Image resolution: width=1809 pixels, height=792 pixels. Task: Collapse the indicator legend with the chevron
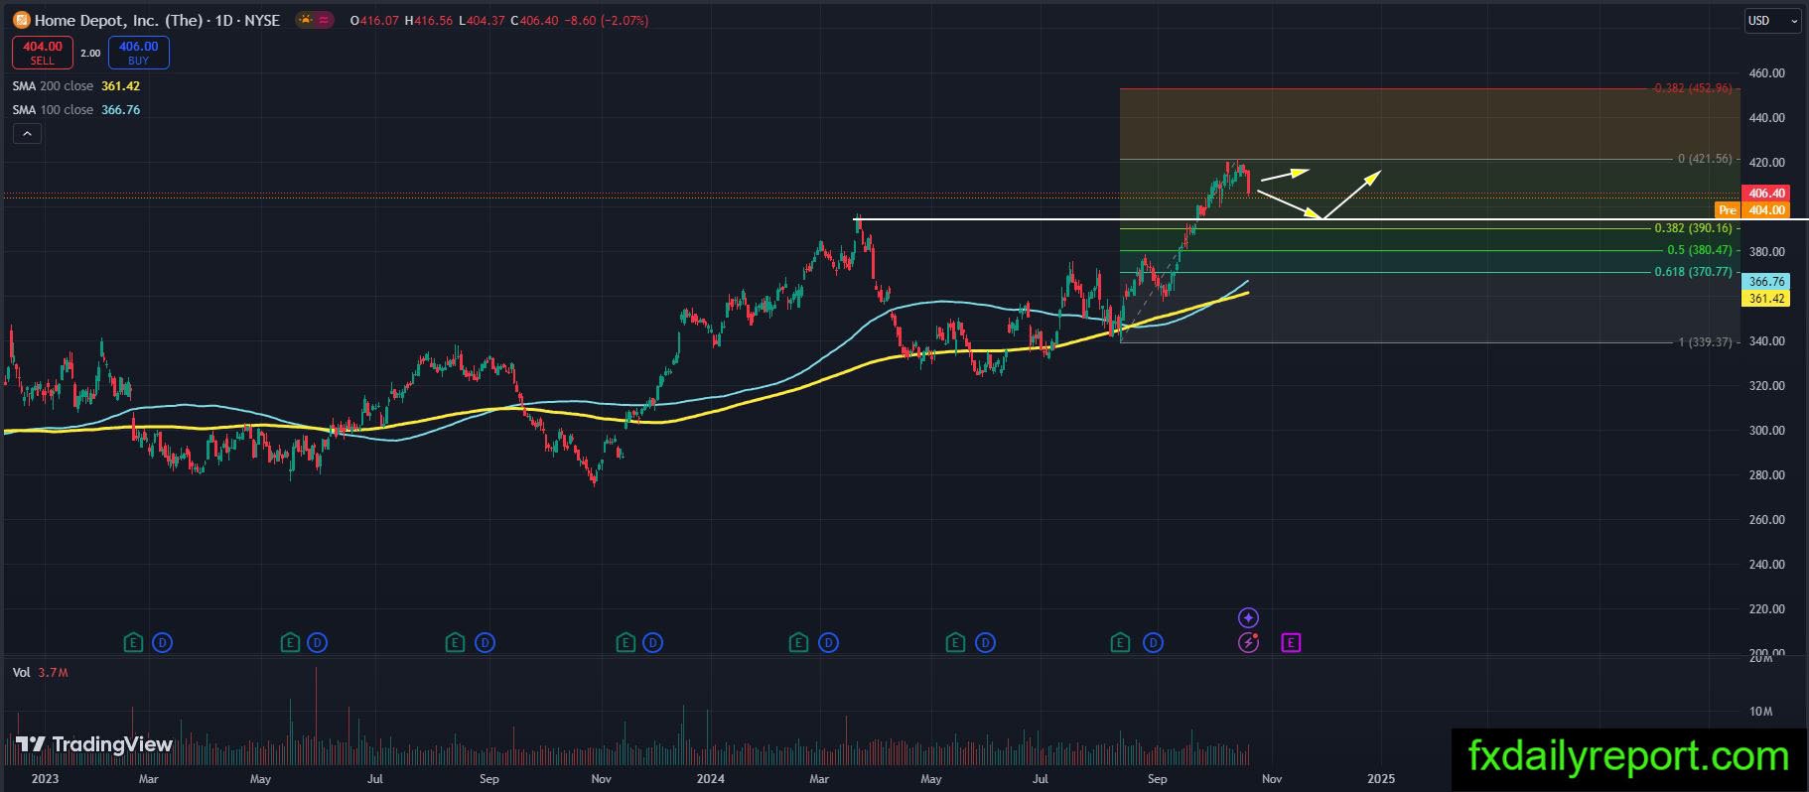[27, 134]
